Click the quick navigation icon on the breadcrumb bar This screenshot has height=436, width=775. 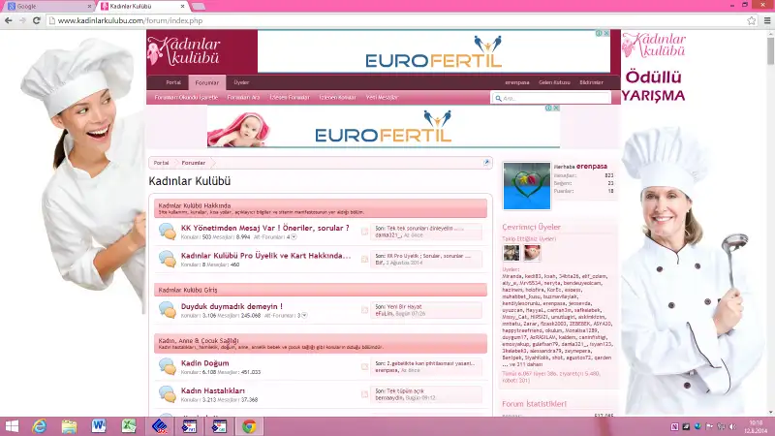pyautogui.click(x=486, y=163)
